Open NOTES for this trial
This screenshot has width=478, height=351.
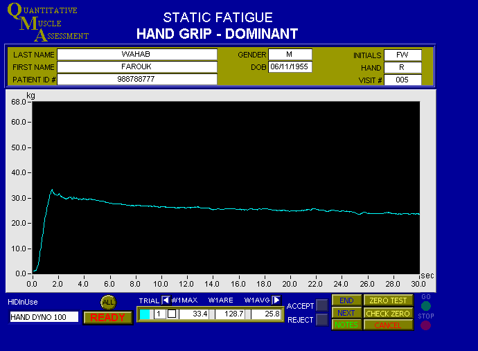pos(346,325)
